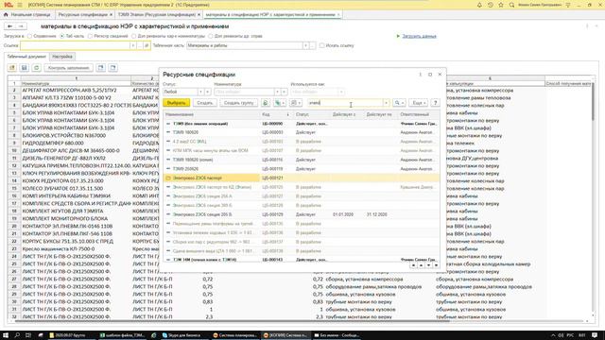Open notifications bell in title bar
605x340 pixels.
coord(479,5)
